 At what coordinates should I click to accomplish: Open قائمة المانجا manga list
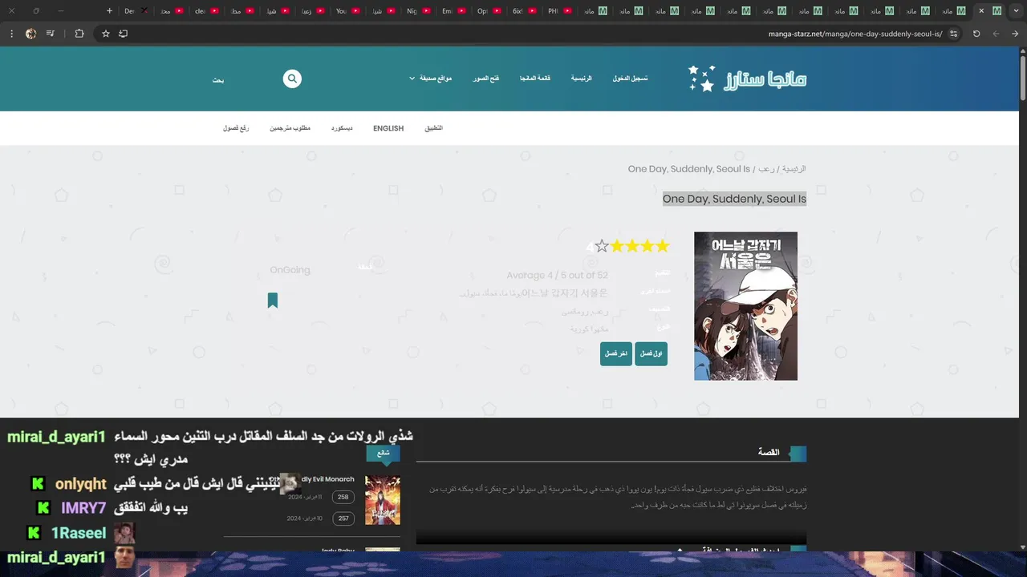[x=535, y=79]
